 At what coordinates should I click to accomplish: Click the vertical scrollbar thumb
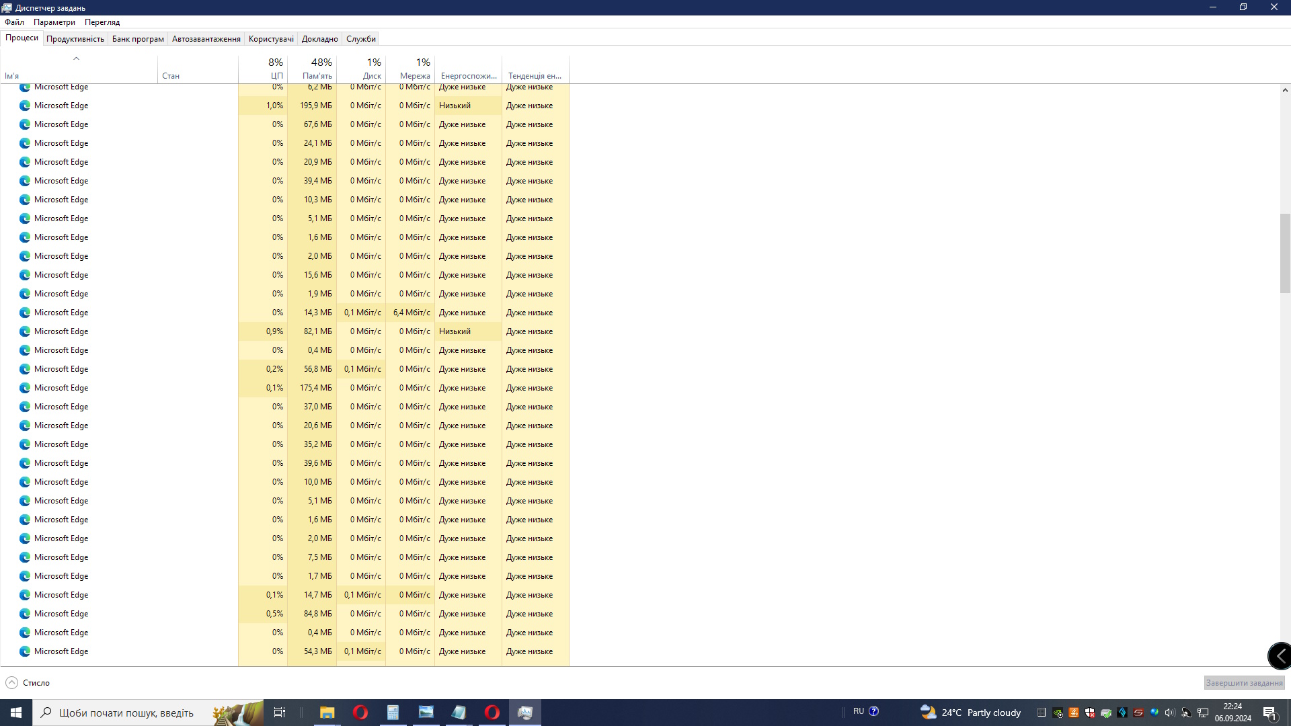pyautogui.click(x=1285, y=253)
